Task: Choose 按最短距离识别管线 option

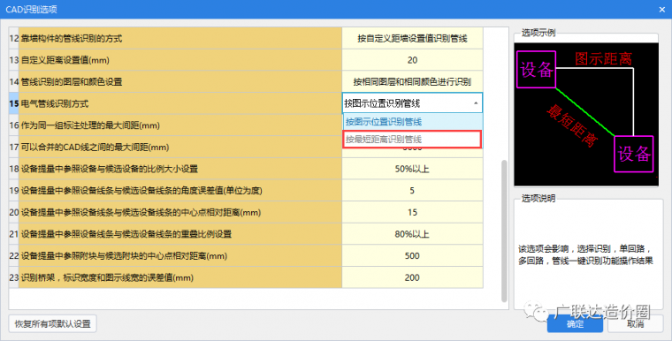Action: point(412,140)
